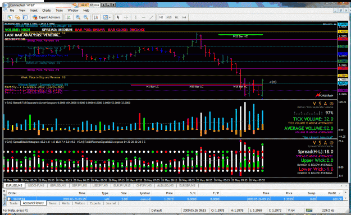Viewport: 351px width, 215px height.
Task: Open the View menu
Action: click(x=22, y=11)
